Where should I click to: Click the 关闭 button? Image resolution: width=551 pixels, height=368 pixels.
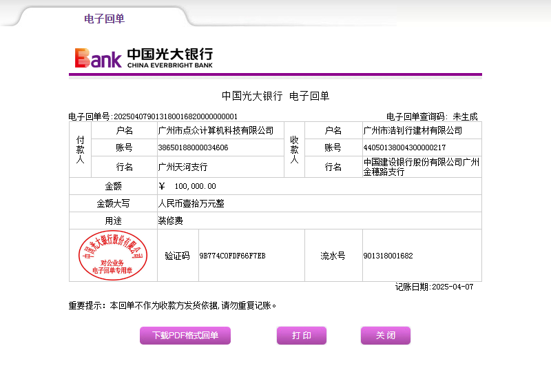(x=385, y=336)
